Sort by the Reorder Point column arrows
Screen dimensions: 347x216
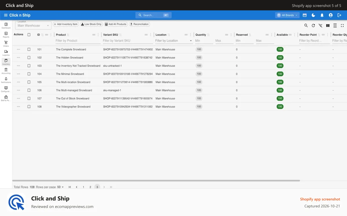319,35
